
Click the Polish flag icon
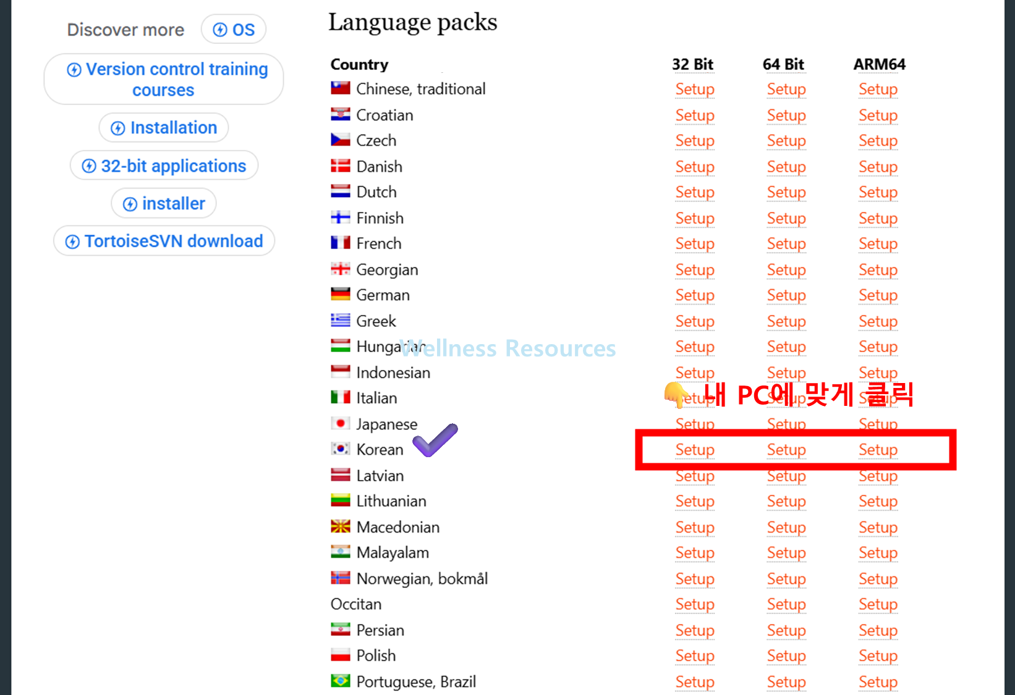point(340,654)
